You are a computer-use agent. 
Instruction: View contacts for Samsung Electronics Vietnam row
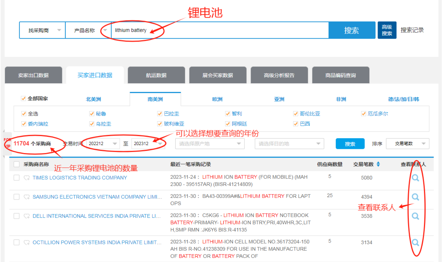tap(415, 197)
